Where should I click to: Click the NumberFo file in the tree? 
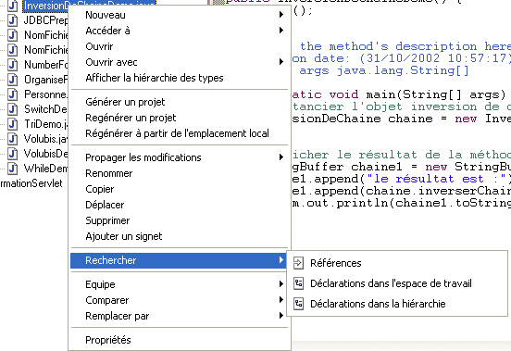click(x=45, y=65)
